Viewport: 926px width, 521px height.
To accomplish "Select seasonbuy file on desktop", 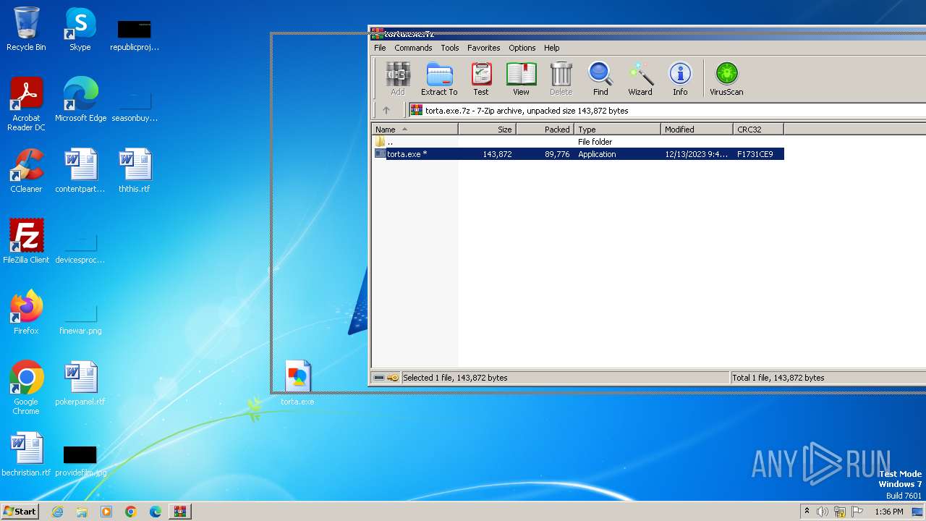I will tap(135, 106).
